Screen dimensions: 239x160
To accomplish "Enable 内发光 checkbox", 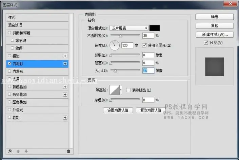I will pos(9,71).
